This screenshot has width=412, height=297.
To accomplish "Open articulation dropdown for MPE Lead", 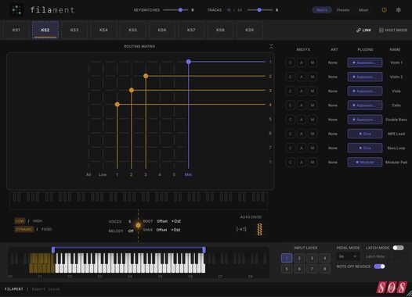I will point(332,134).
